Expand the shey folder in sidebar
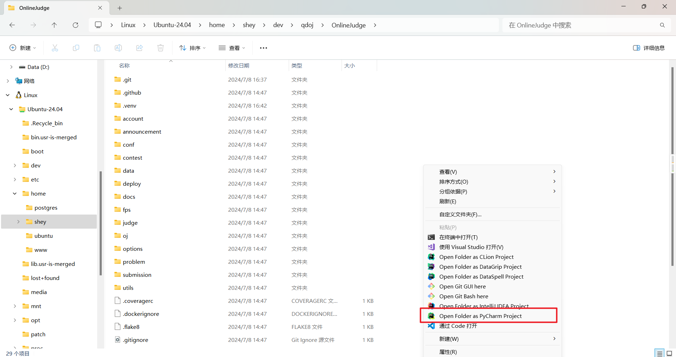This screenshot has width=676, height=357. tap(18, 222)
